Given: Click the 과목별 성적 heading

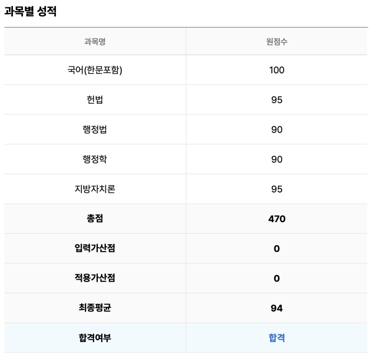Looking at the screenshot, I should click(x=30, y=12).
